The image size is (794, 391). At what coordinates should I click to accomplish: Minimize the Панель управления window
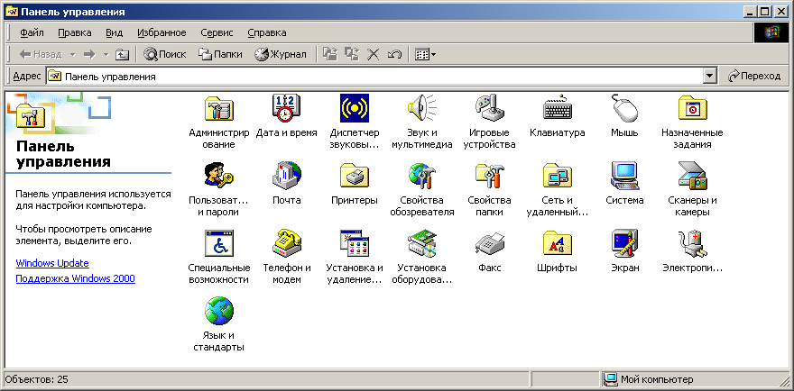752,11
